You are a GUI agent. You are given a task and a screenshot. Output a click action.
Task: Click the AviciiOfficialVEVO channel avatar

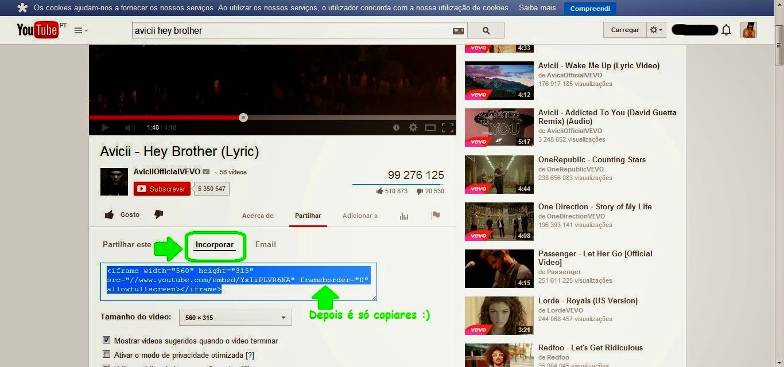114,182
